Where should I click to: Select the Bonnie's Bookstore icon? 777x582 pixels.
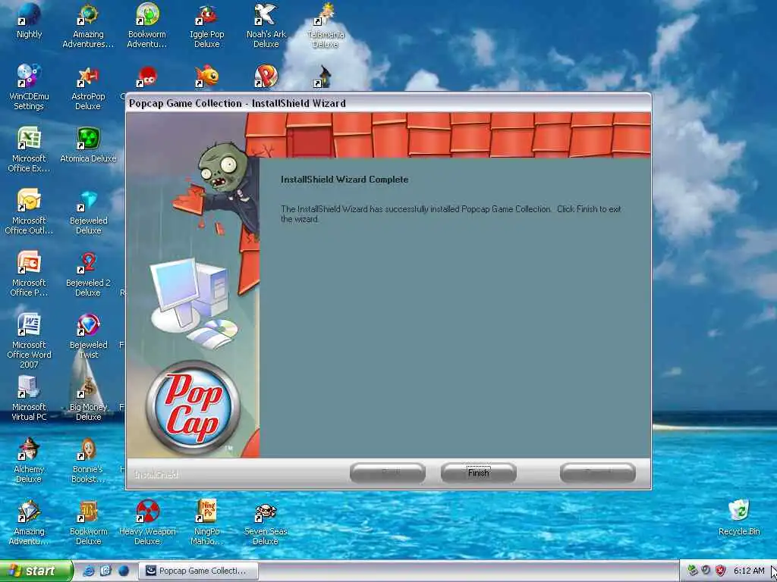tap(88, 460)
